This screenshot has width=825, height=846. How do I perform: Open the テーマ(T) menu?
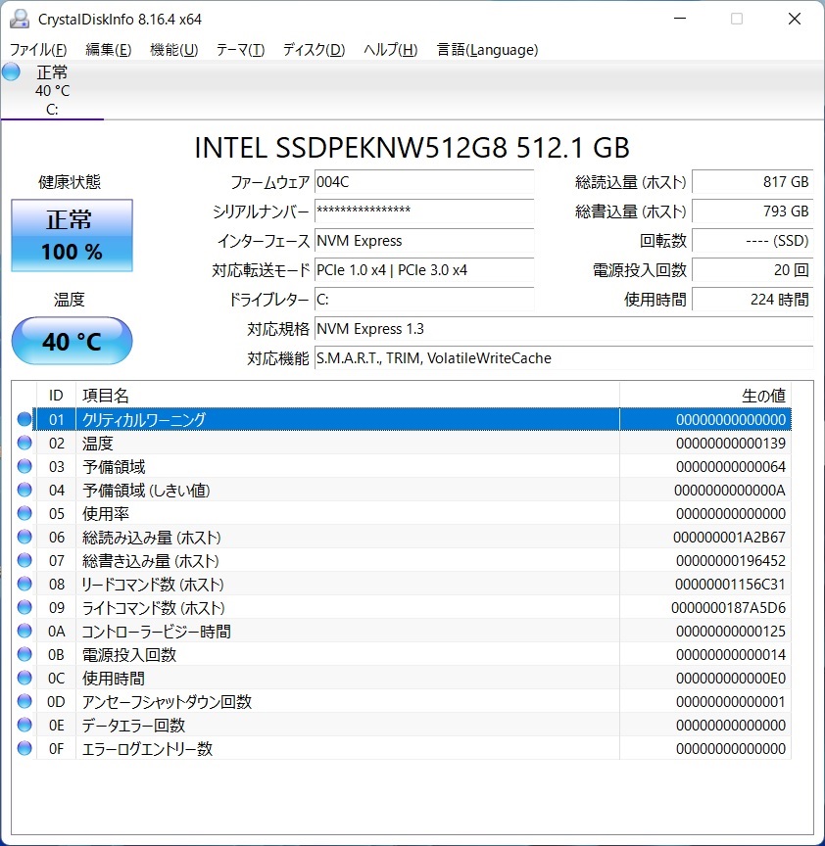click(240, 50)
